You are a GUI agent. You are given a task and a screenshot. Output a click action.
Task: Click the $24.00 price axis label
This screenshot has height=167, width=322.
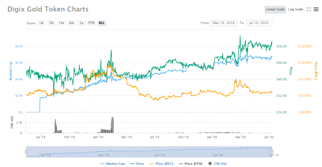[x=281, y=112]
